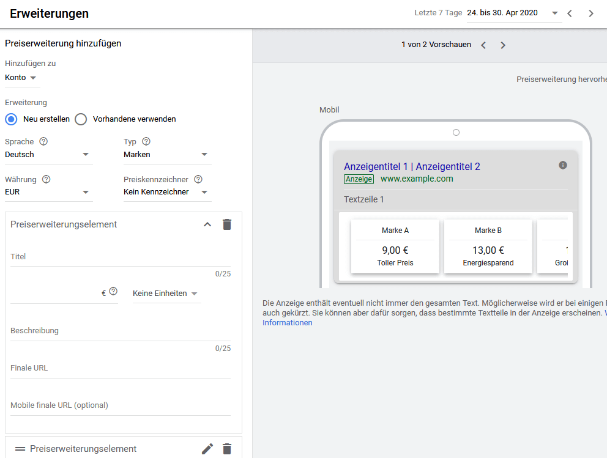This screenshot has width=607, height=458.
Task: Click the pencil icon on collapsed Preiserweiterungselement
Action: click(207, 449)
